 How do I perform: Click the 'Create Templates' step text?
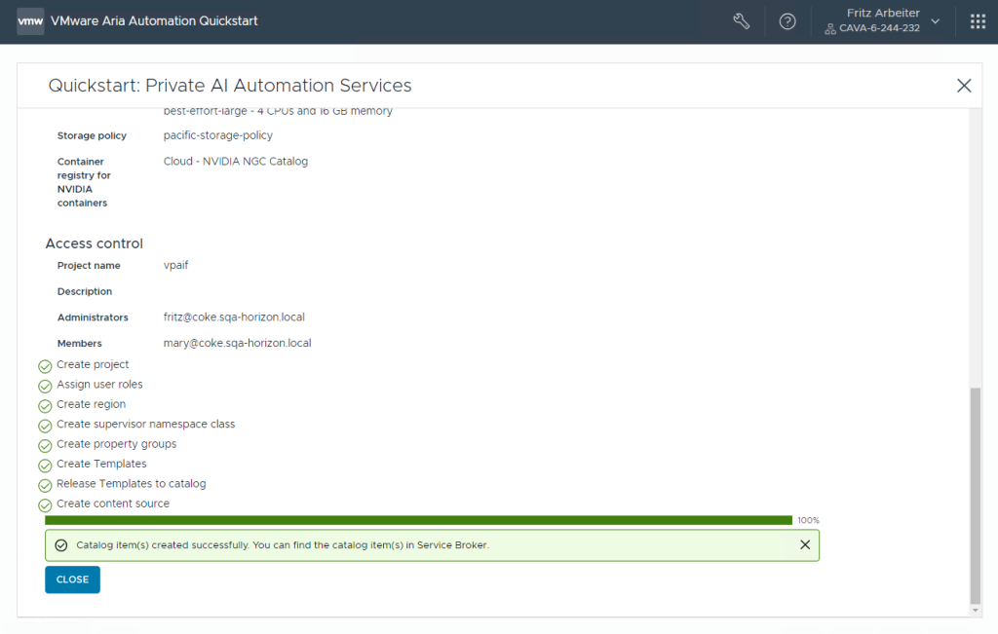tap(101, 464)
